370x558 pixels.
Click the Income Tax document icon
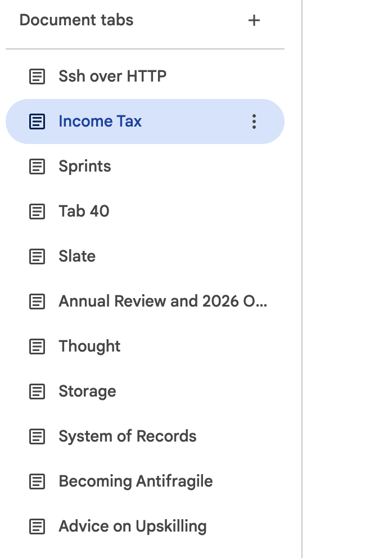click(x=37, y=121)
